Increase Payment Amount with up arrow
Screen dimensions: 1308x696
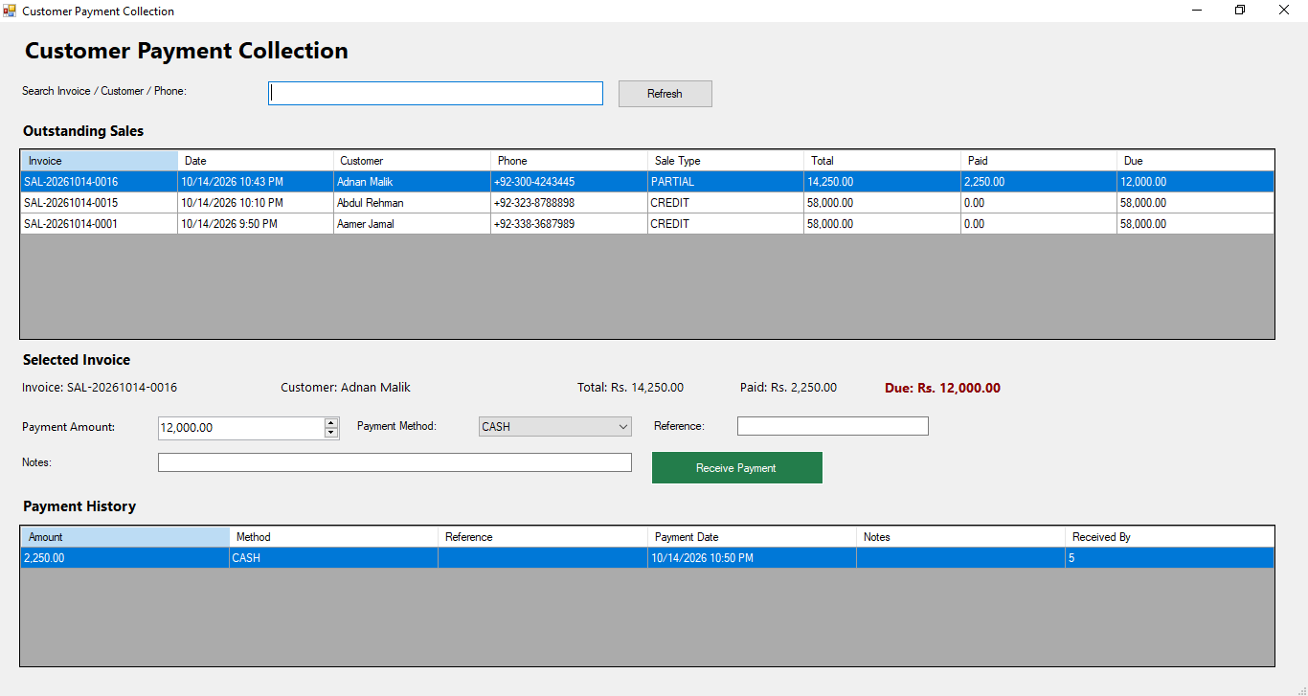click(331, 422)
